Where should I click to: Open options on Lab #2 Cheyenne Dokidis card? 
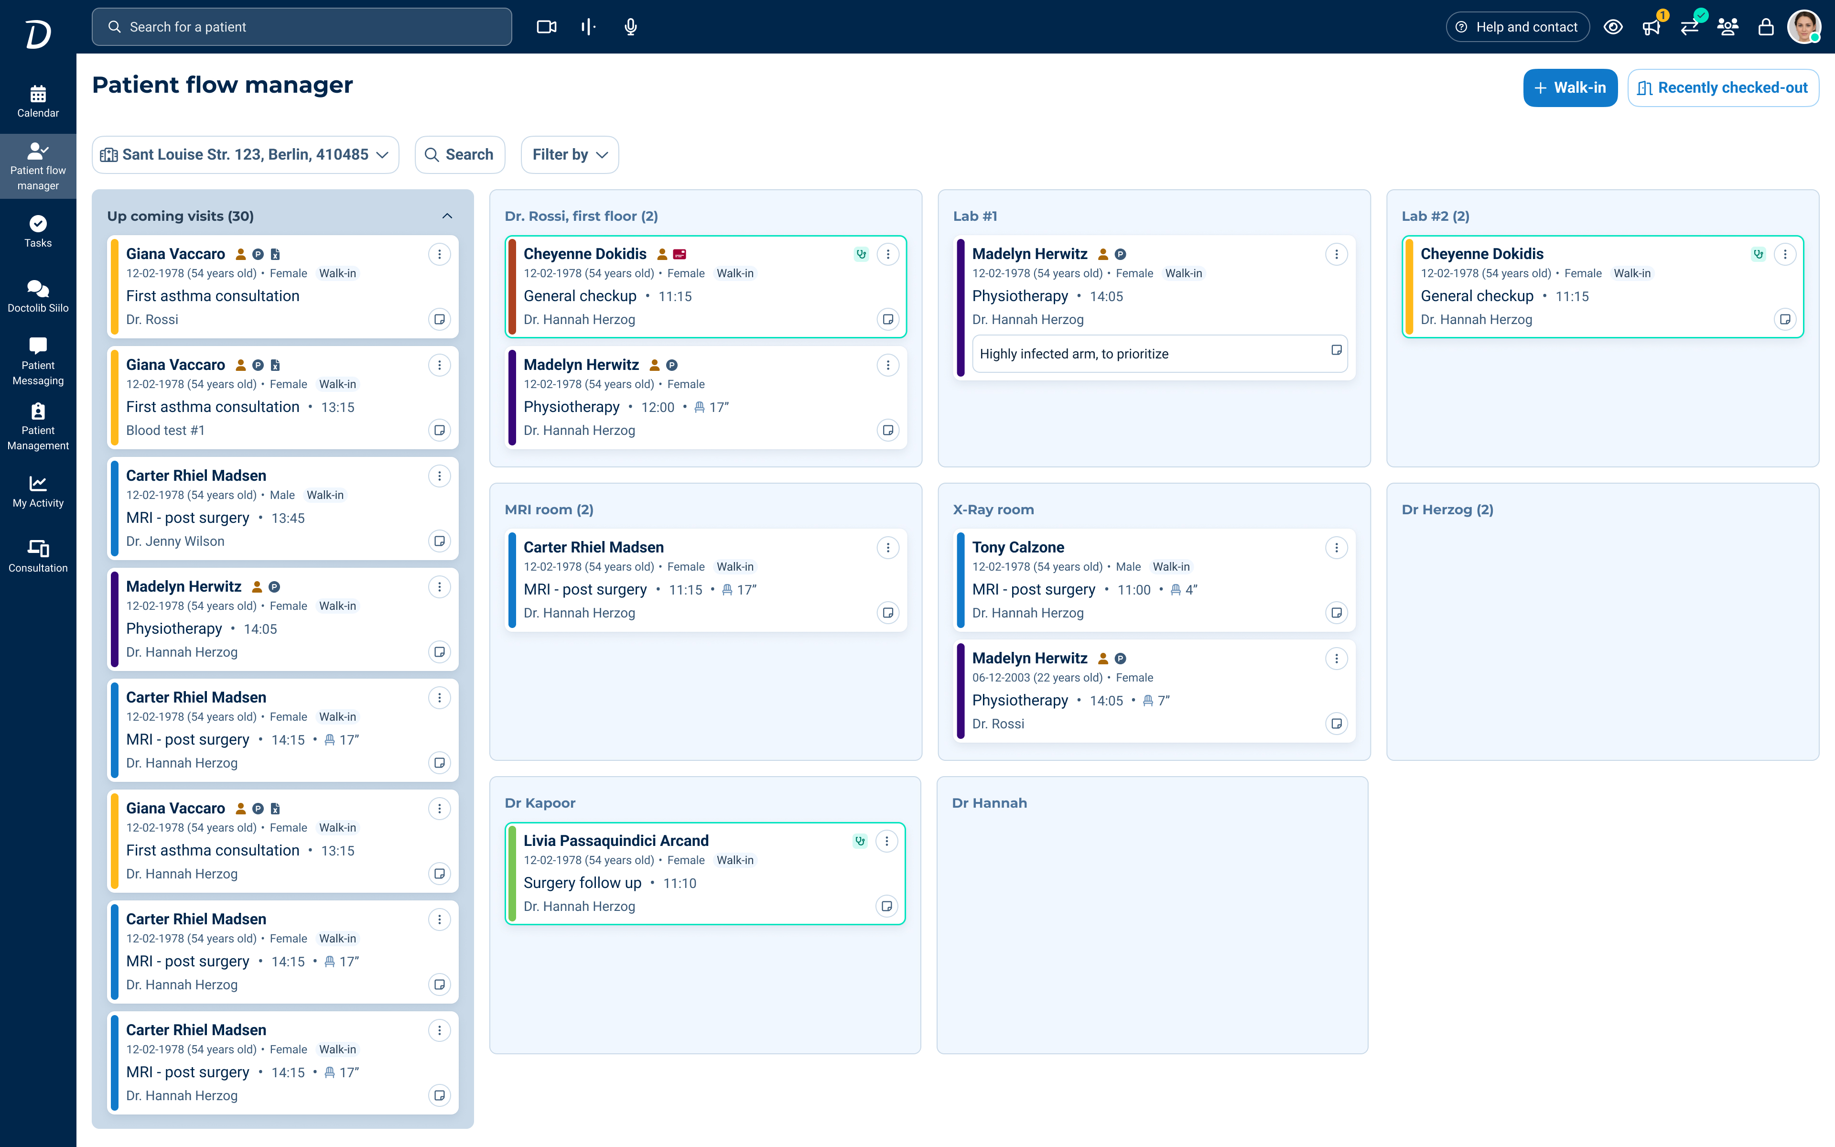[x=1785, y=254]
